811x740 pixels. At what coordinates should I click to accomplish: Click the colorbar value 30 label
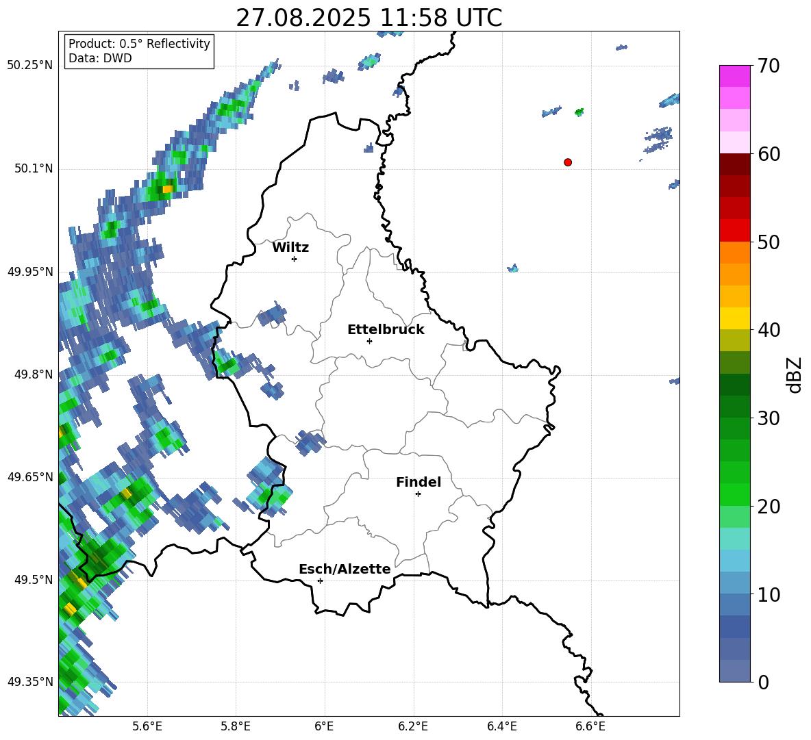[769, 418]
